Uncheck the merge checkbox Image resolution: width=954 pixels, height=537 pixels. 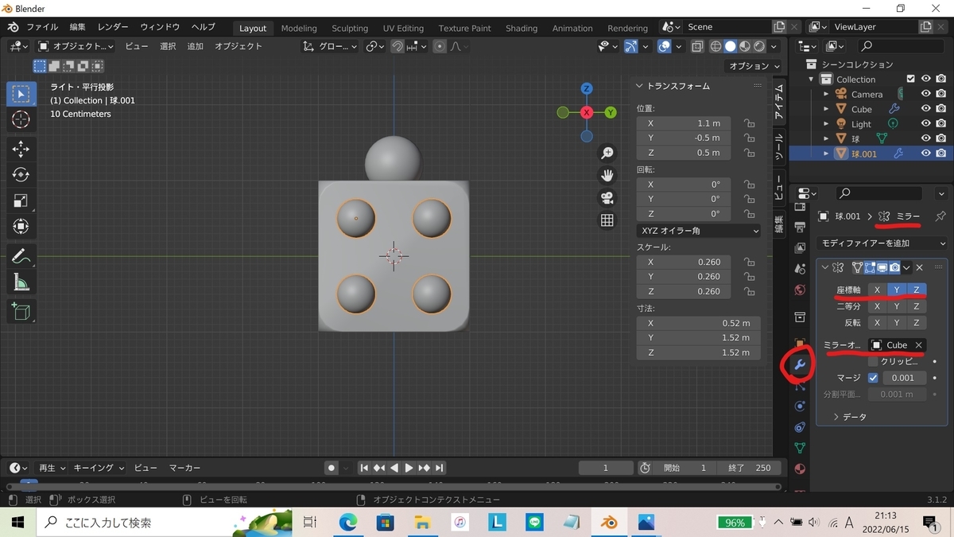873,378
